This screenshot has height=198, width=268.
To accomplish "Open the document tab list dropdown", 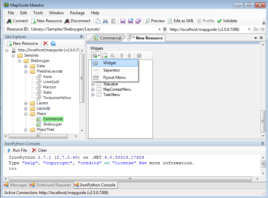I will click(256, 38).
